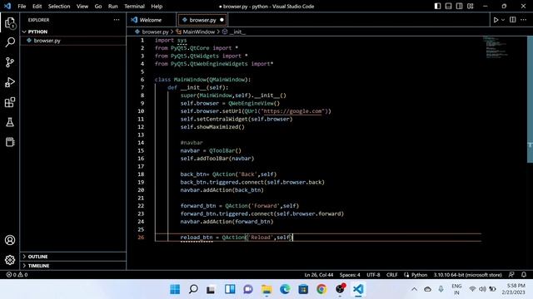Collapse the PYTHON folder section
The width and height of the screenshot is (533, 299).
(73, 32)
